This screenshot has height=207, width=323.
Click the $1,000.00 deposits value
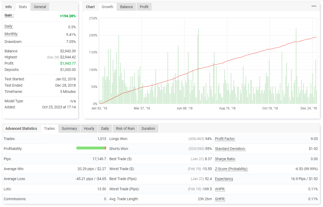click(68, 70)
